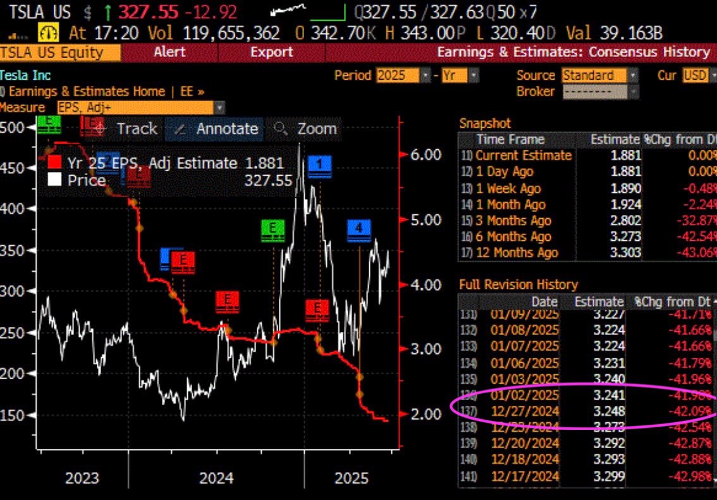717x500 pixels.
Task: Select the 12/17/2024 revision row
Action: (585, 476)
